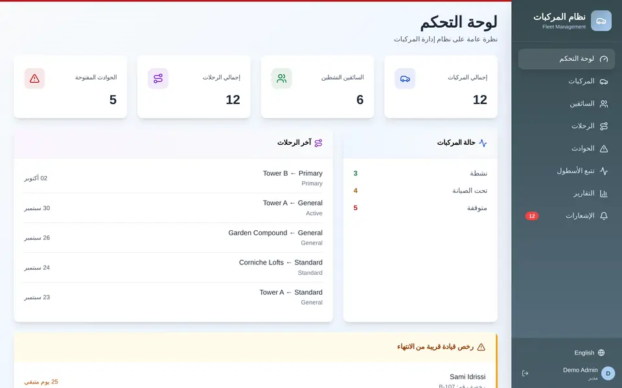Click the نشطة vehicle status row
The width and height of the screenshot is (622, 388).
click(420, 173)
